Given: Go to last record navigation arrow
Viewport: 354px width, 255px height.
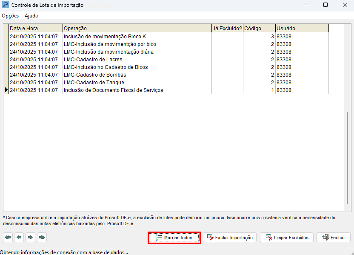Looking at the screenshot, I should [x=42, y=238].
